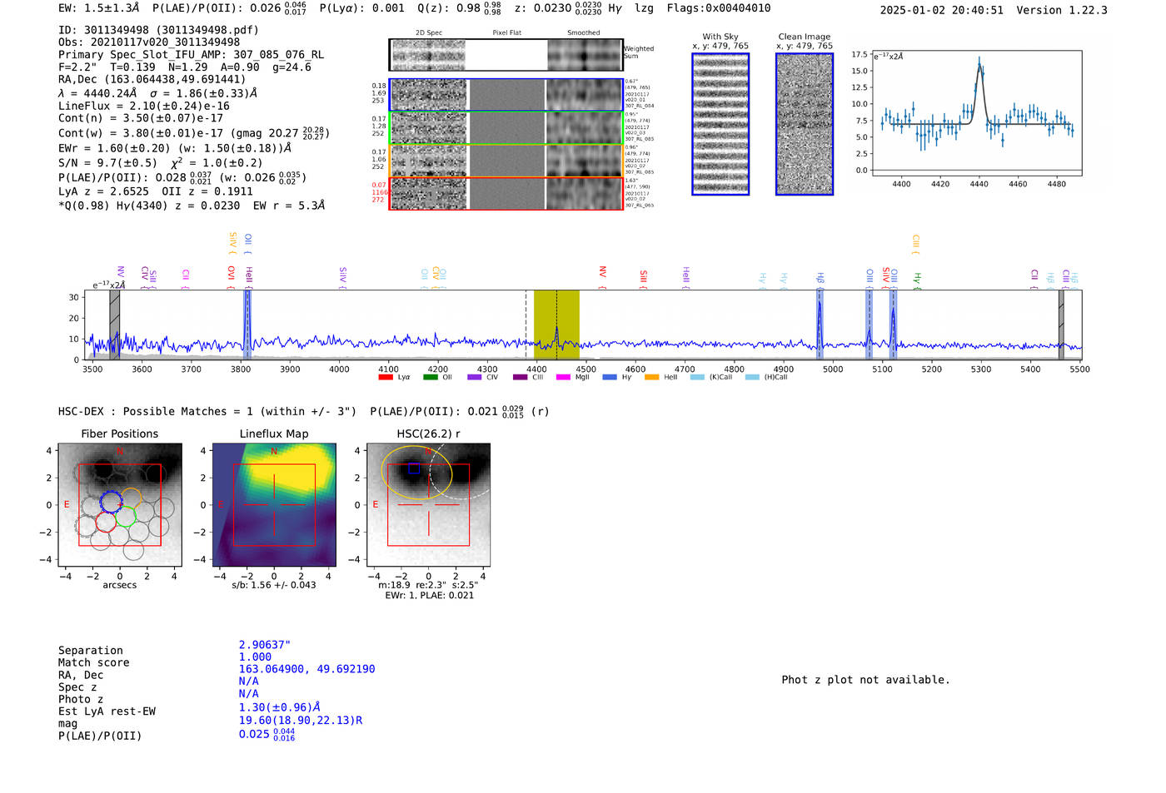Select the separation value 2.90637"
This screenshot has height=793, width=1166.
[x=265, y=645]
